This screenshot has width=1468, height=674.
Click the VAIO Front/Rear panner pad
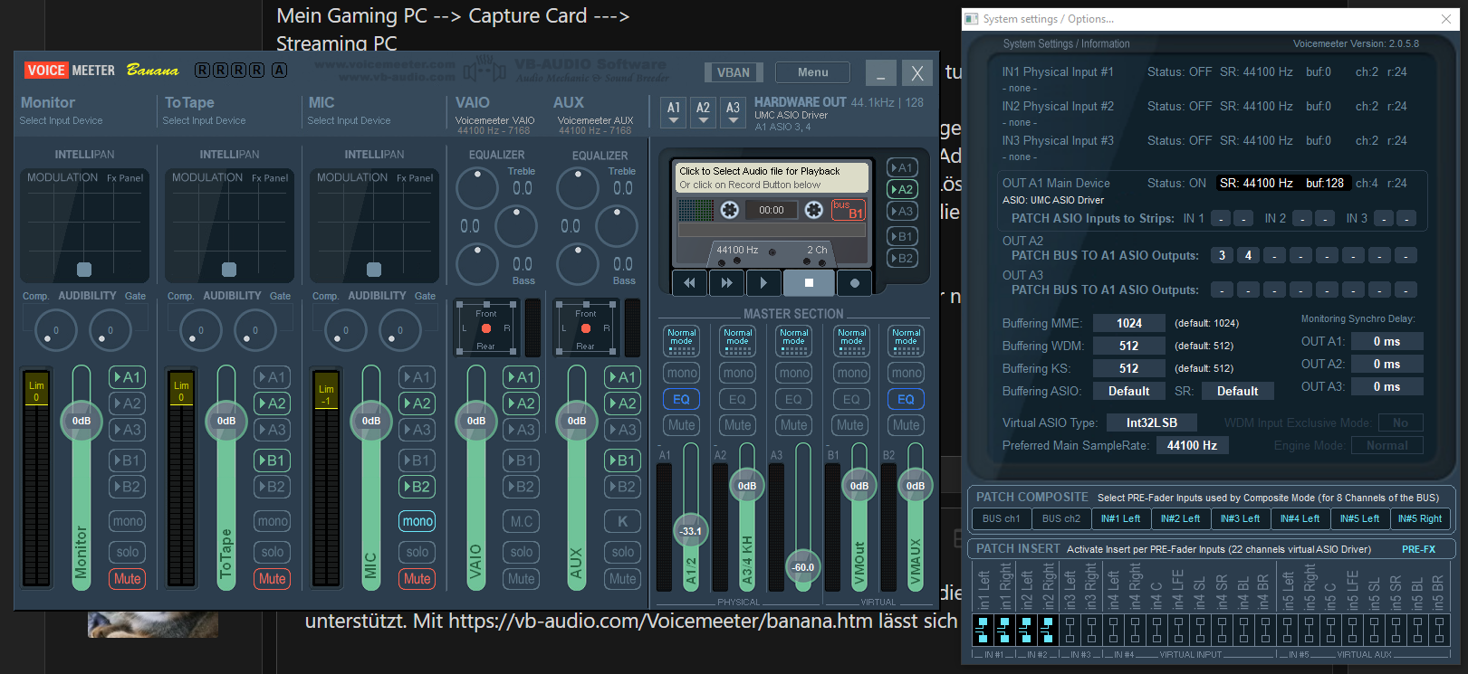tap(486, 328)
